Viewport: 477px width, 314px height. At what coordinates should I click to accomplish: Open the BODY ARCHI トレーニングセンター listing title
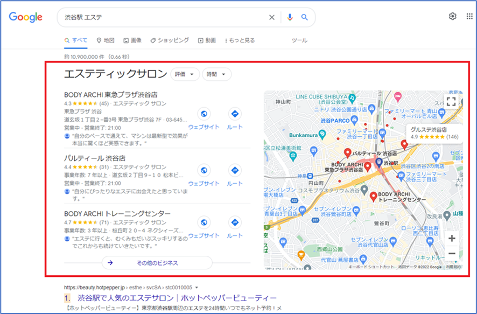[117, 214]
